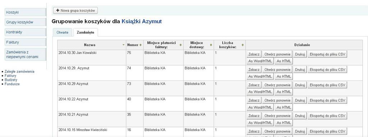Create a new basket group with Nowa grupa koszyków

pyautogui.click(x=75, y=10)
